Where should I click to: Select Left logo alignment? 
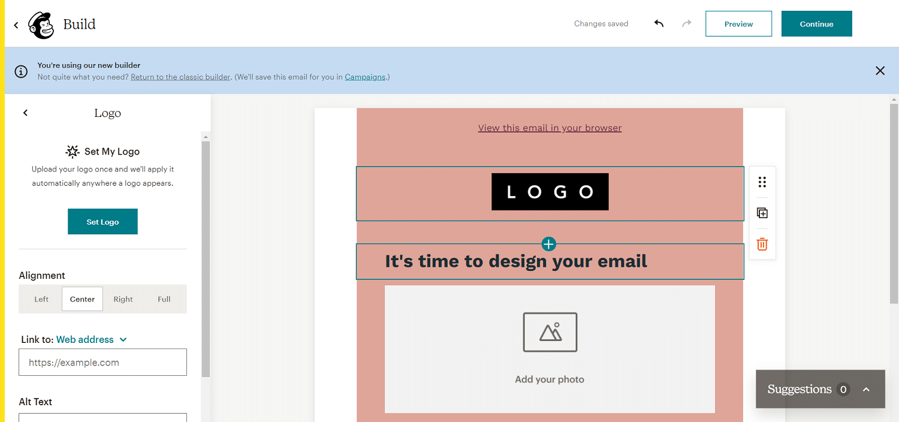[x=41, y=299]
